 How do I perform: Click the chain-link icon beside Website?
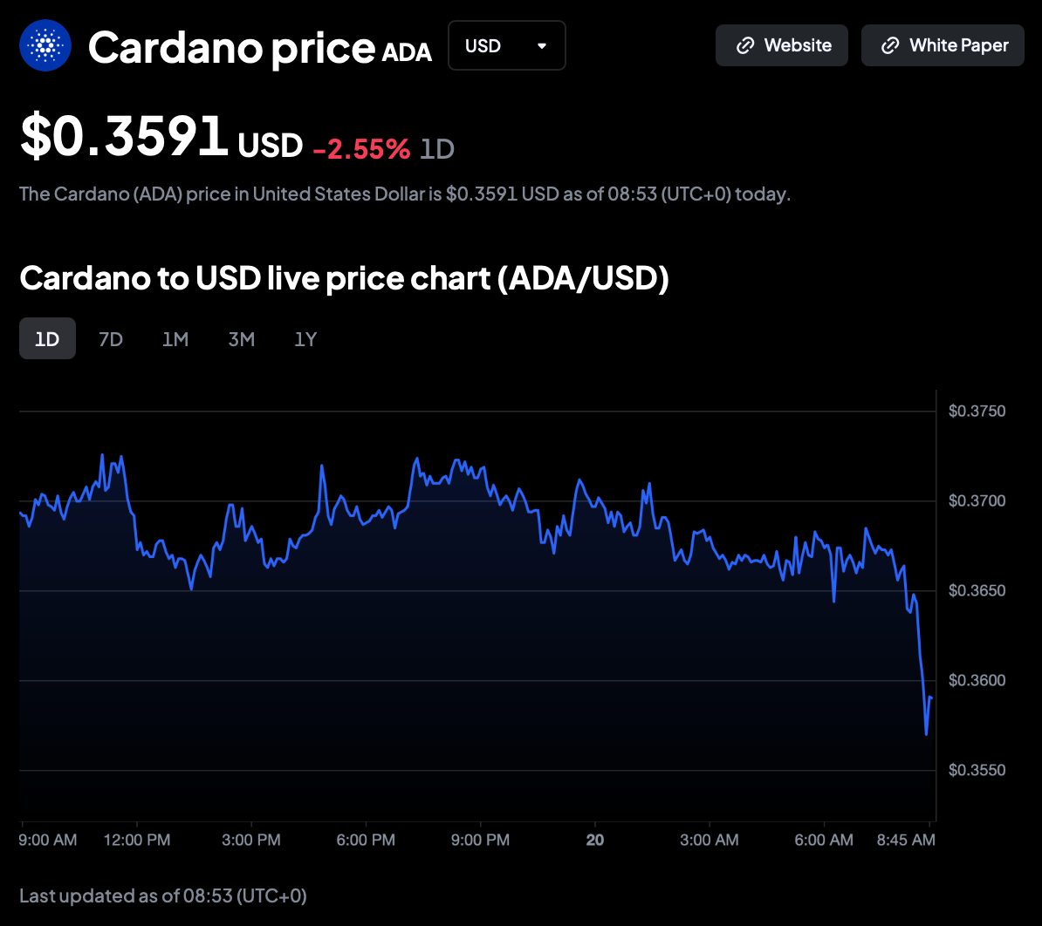[x=745, y=45]
